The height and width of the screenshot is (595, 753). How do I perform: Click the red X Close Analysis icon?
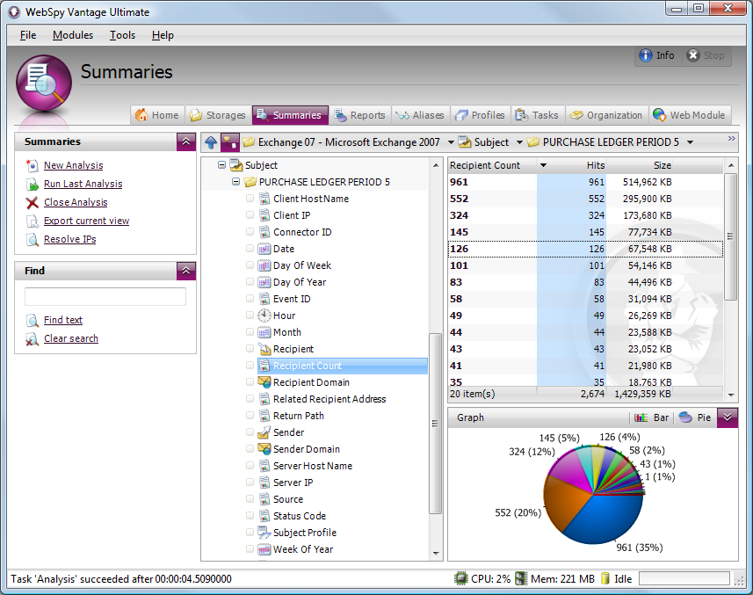[x=33, y=203]
